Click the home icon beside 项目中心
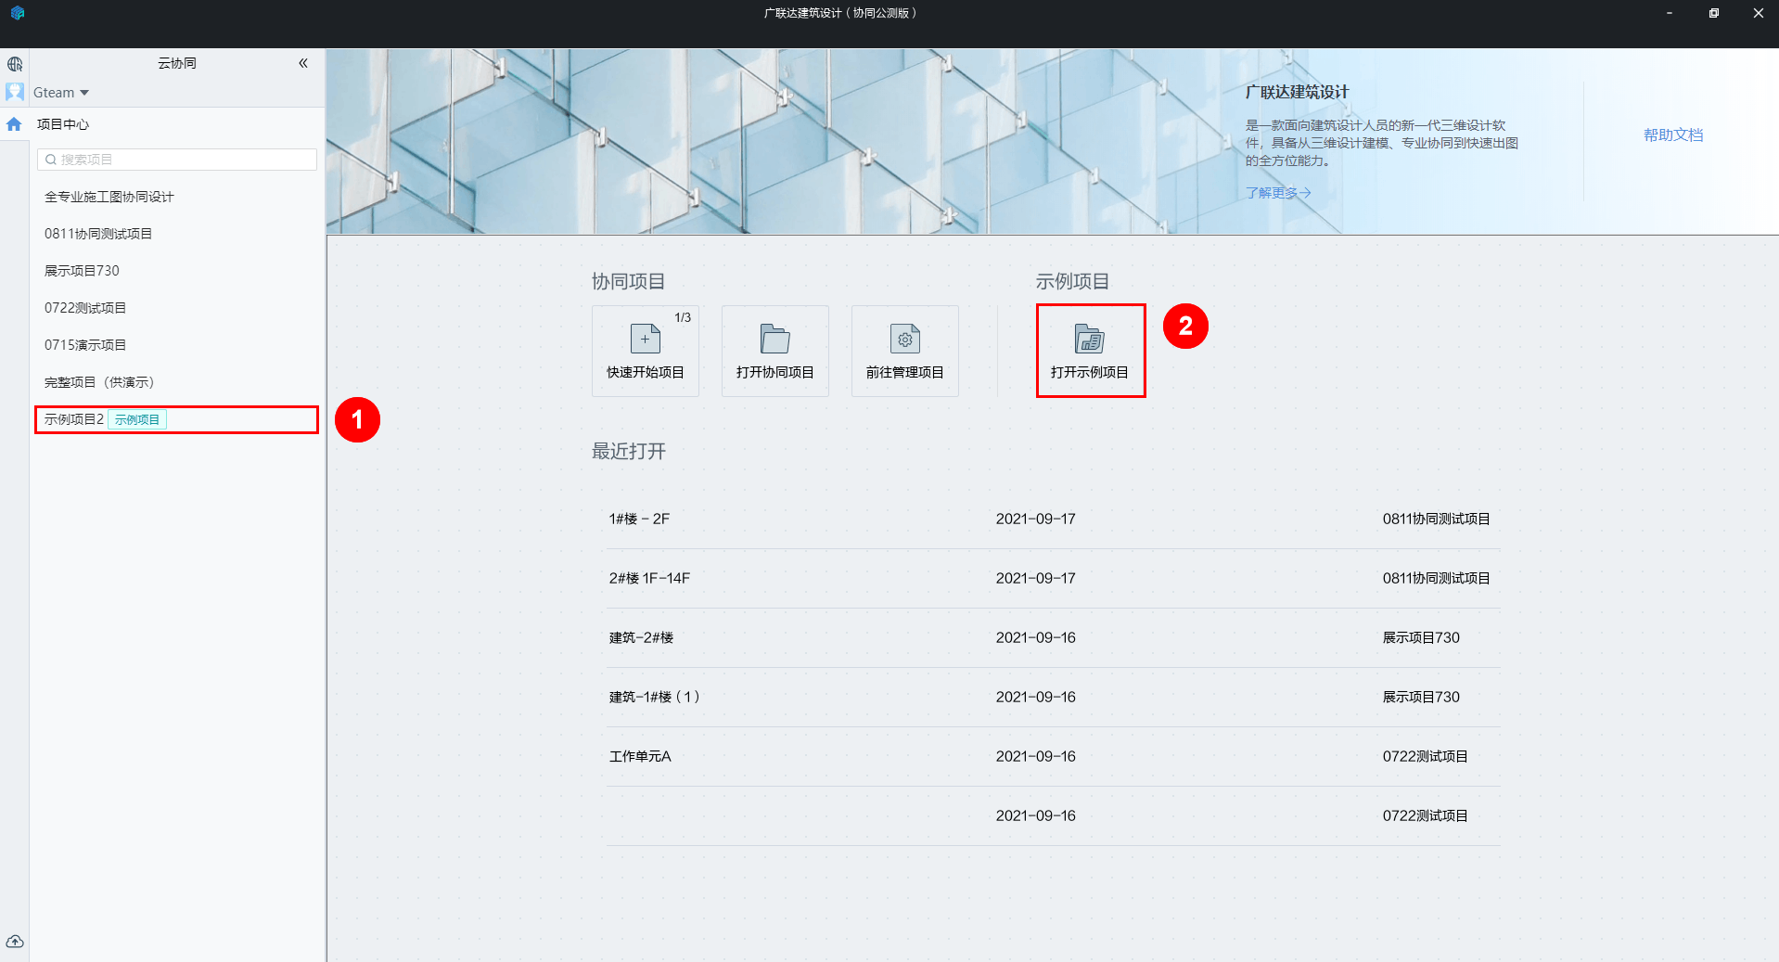Image resolution: width=1779 pixels, height=962 pixels. (x=14, y=124)
